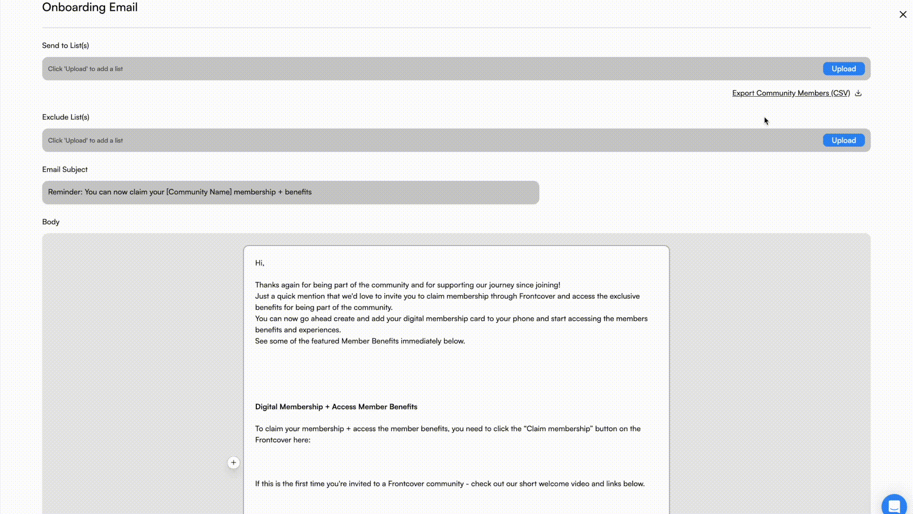Screen dimensions: 913x514
Task: Click the 'To claim your membership' paragraph
Action: click(x=447, y=429)
